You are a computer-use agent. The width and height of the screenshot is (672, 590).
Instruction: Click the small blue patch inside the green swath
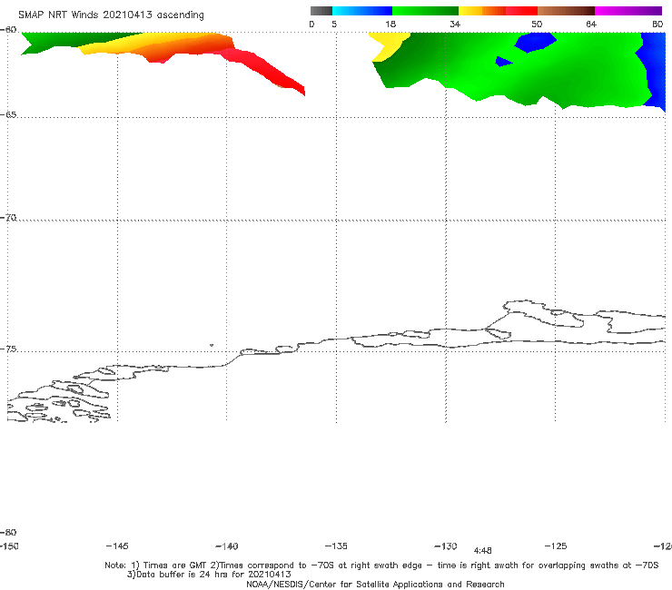503,62
